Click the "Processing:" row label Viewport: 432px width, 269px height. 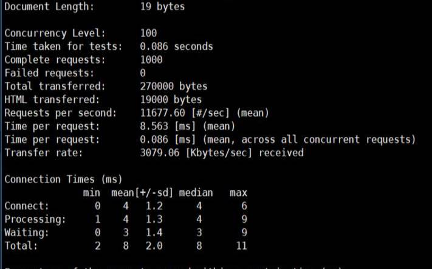34,219
